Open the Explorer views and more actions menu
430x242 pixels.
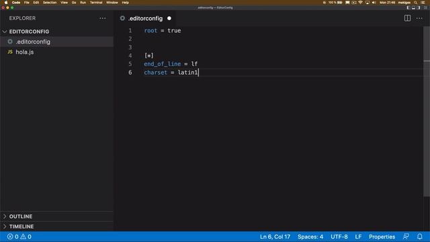tap(103, 18)
